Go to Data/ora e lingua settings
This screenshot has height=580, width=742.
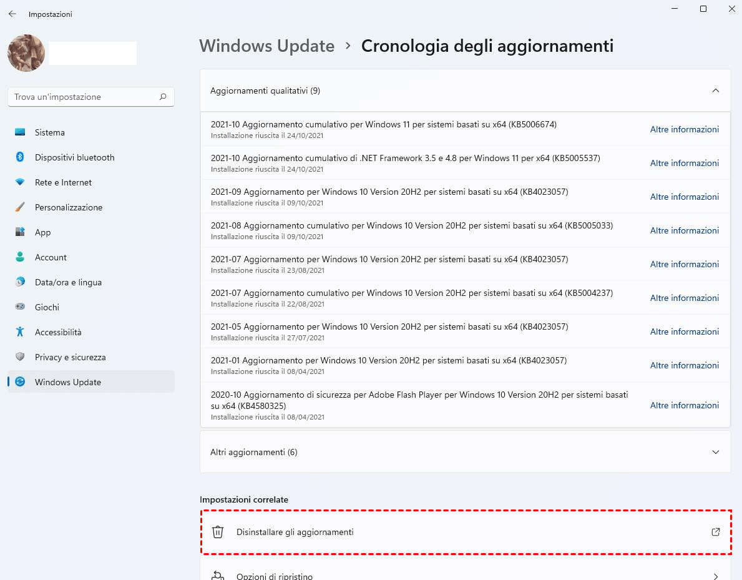[x=68, y=282]
